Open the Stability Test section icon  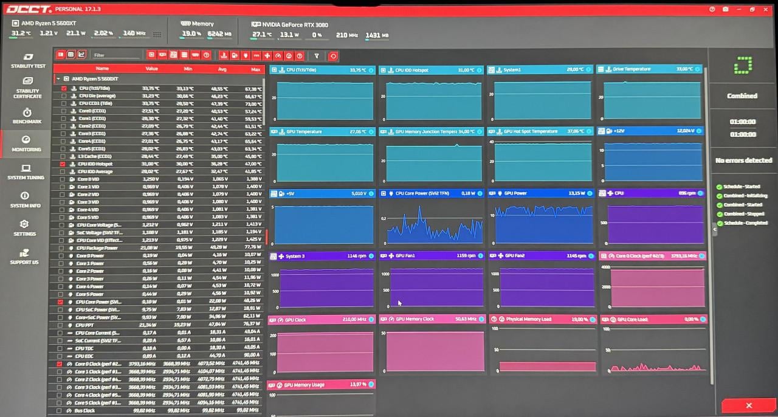tap(27, 57)
